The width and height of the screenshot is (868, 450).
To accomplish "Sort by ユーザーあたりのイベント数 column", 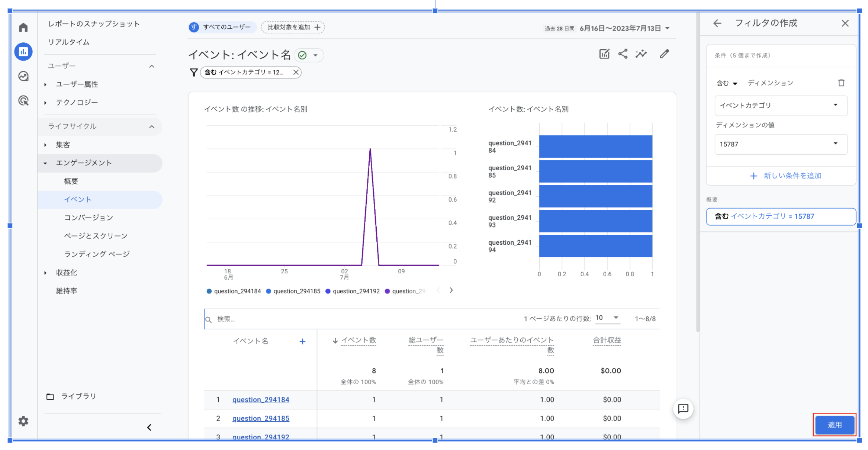I will coord(512,345).
